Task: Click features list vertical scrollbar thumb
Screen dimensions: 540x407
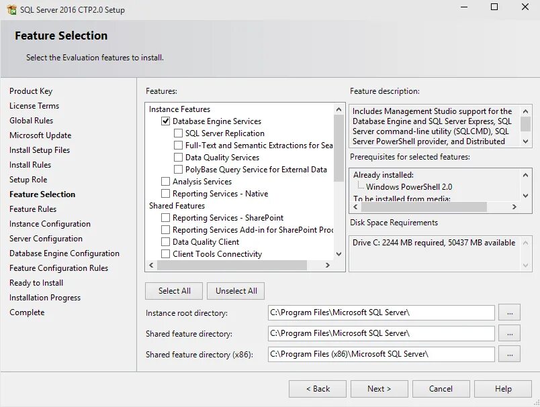Action: coord(339,148)
